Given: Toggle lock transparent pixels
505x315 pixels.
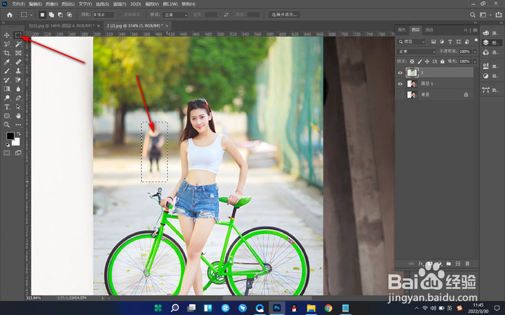Looking at the screenshot, I should click(x=412, y=61).
